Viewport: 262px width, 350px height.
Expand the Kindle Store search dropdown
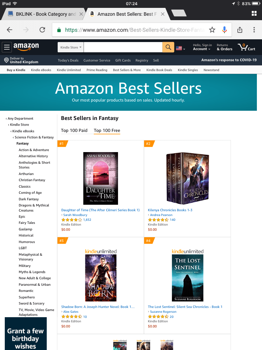[x=71, y=47]
